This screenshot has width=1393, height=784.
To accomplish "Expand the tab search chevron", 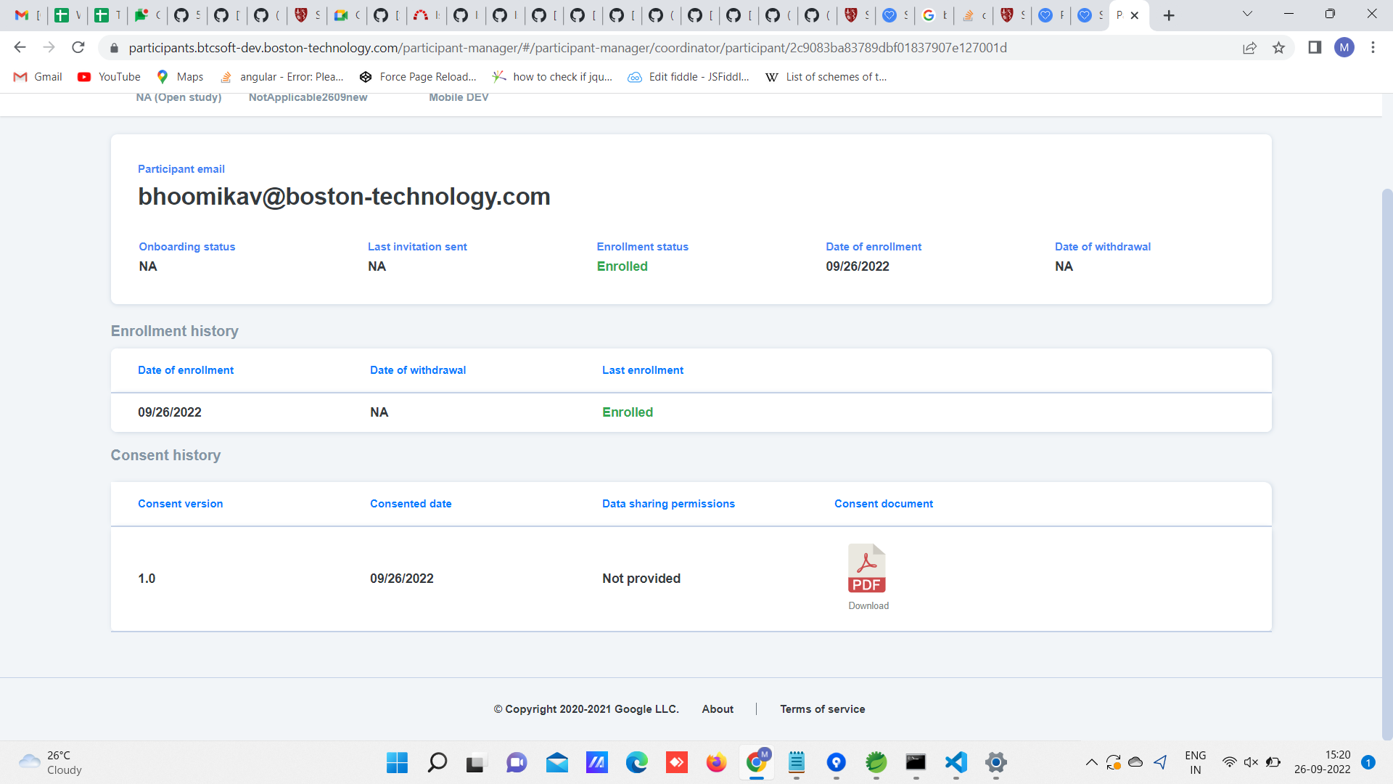I will 1247,14.
